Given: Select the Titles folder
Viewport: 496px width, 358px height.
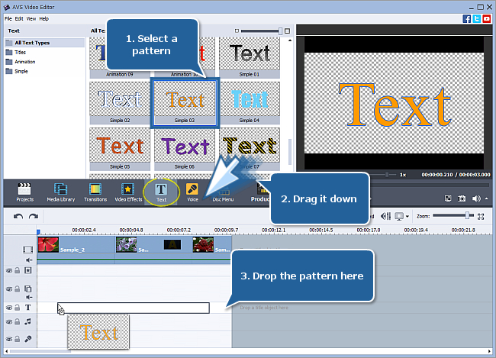Looking at the screenshot, I should [x=20, y=52].
